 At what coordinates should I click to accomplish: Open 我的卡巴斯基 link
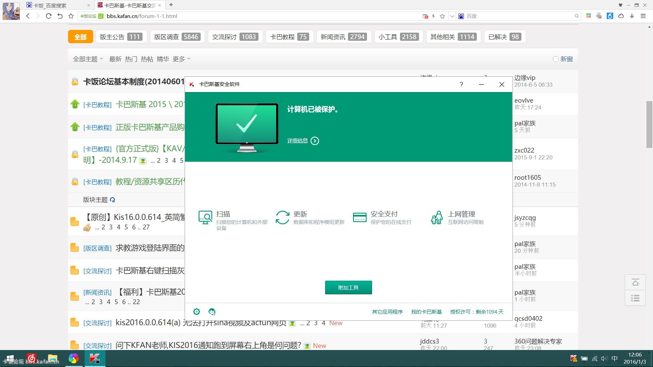pos(426,312)
